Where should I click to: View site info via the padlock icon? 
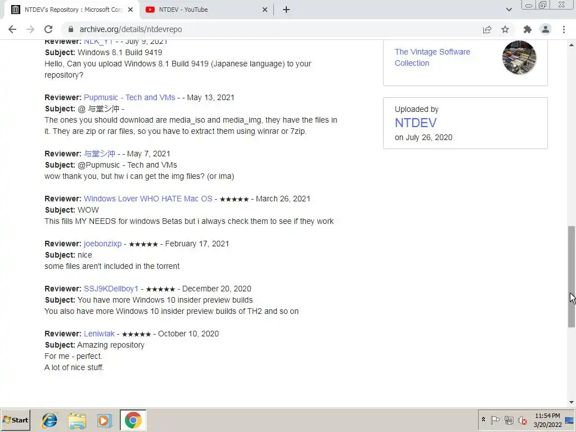71,29
